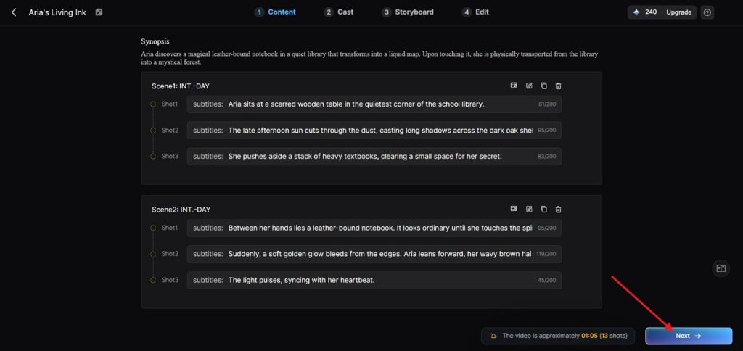
Task: Click the 240 credits balance indicator
Action: pos(645,12)
